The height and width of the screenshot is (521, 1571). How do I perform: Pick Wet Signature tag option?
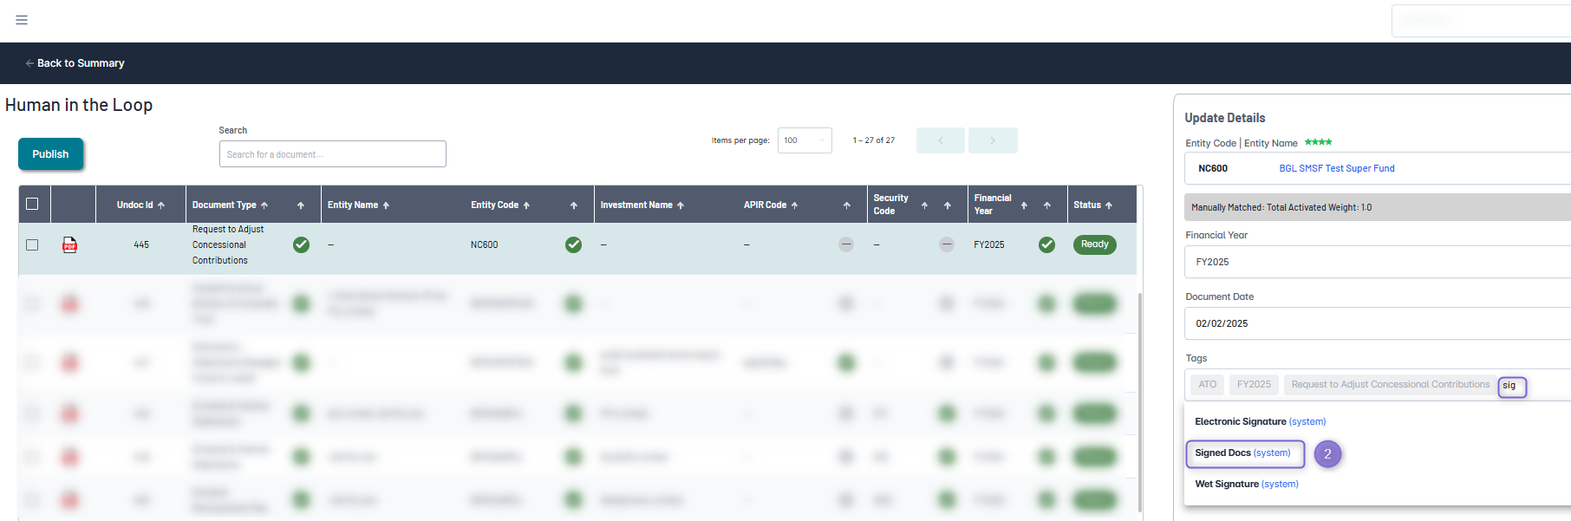pos(1246,485)
